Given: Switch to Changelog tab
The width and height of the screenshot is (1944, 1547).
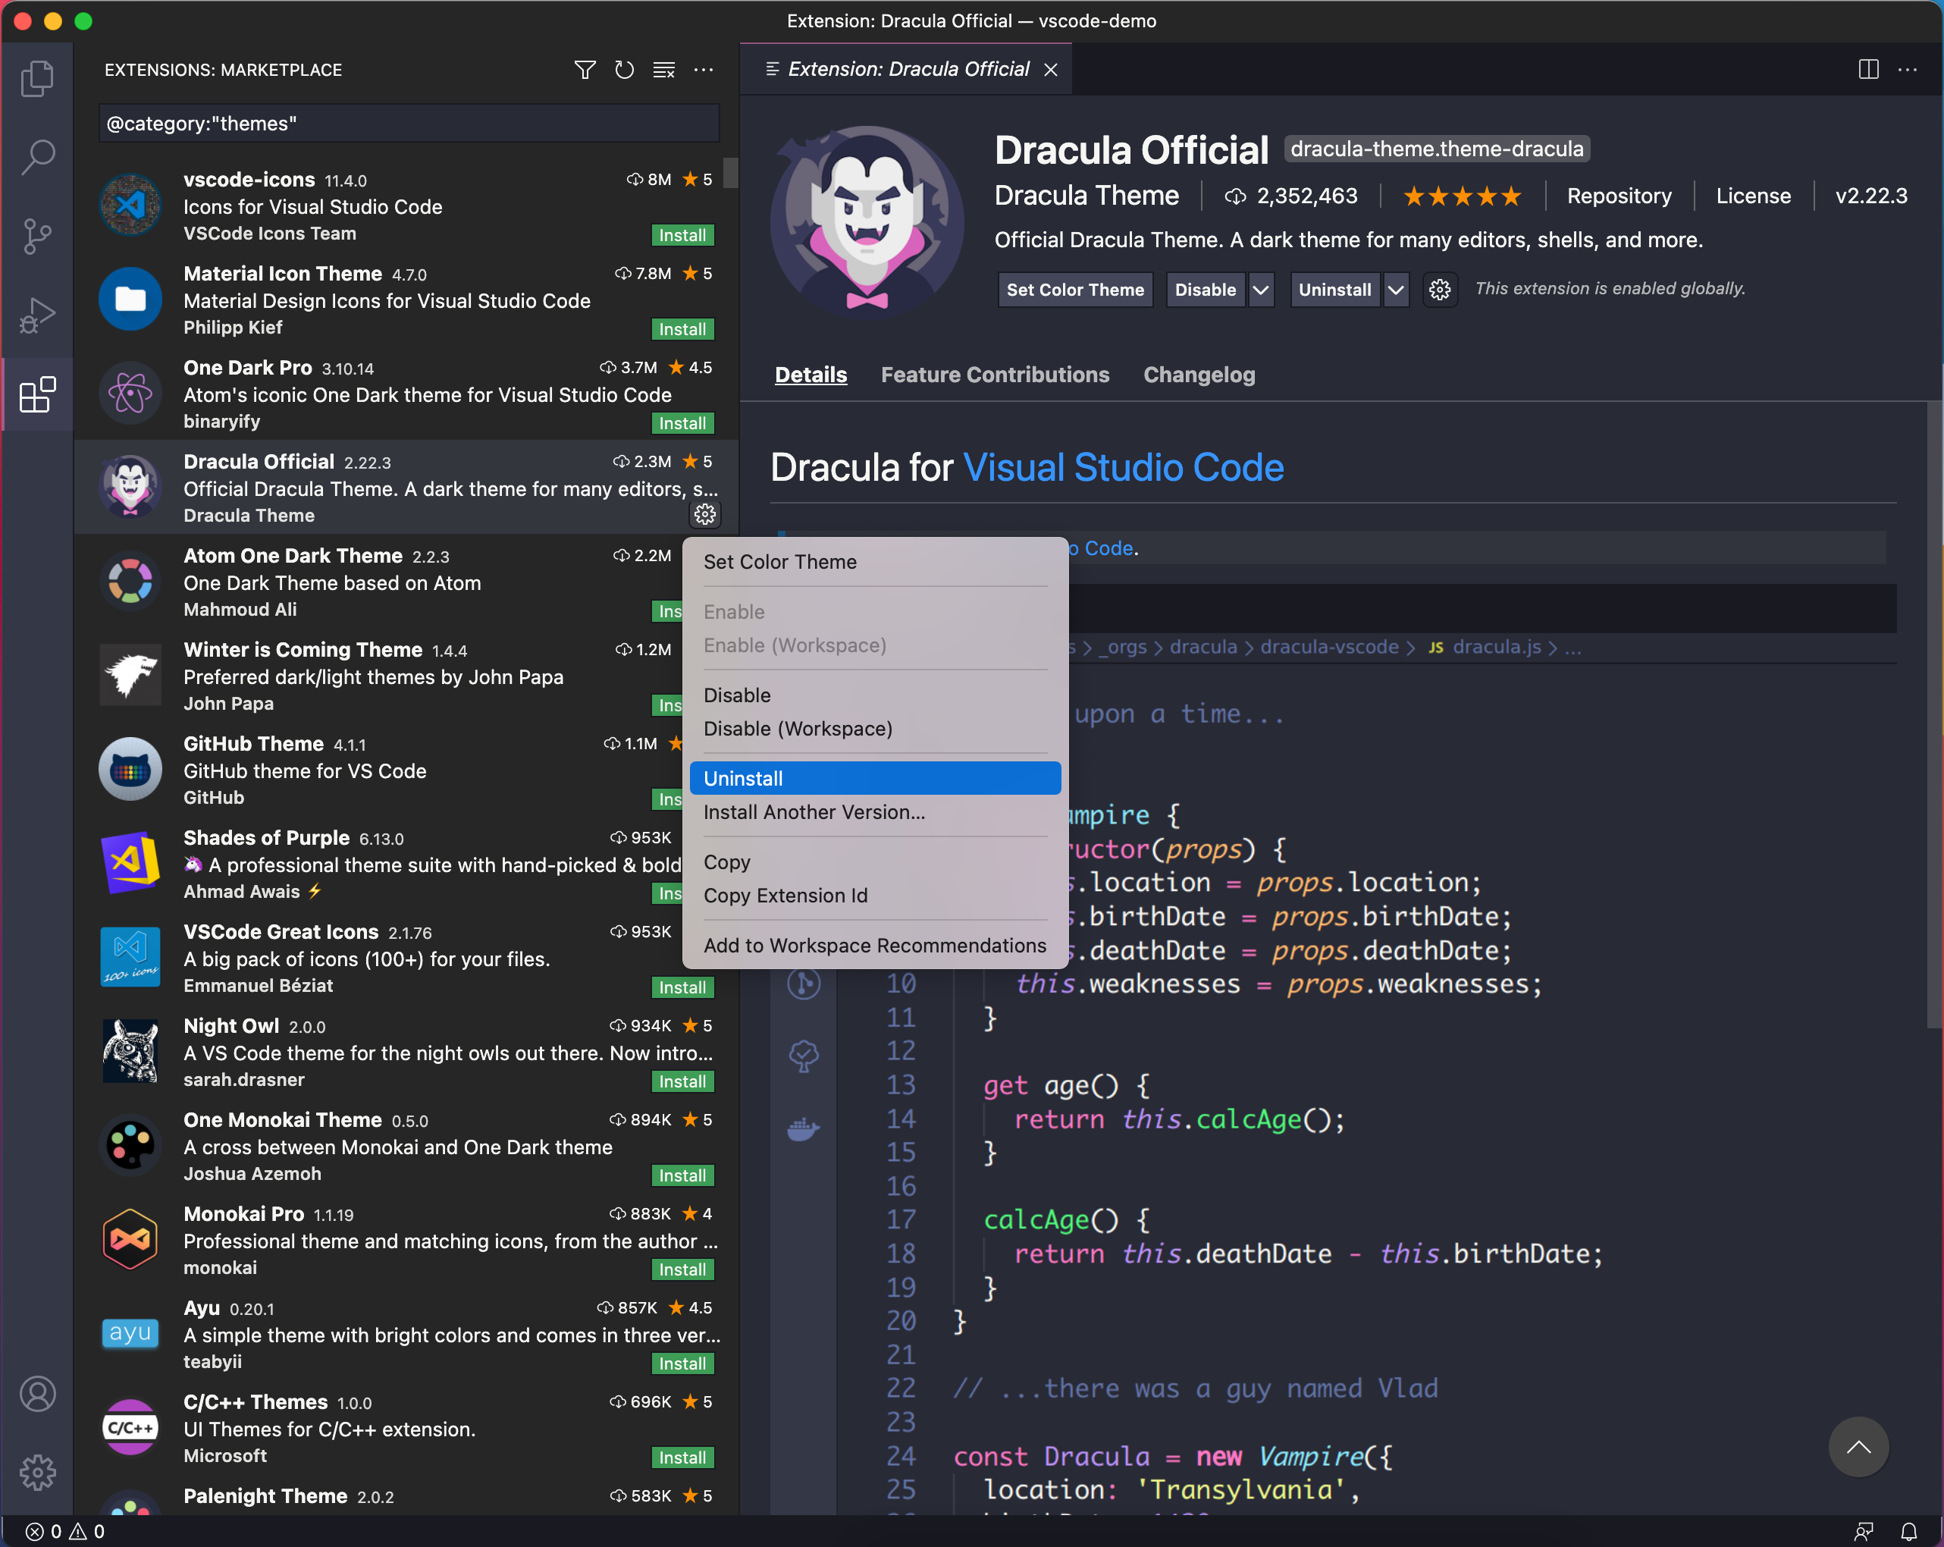Looking at the screenshot, I should 1198,375.
